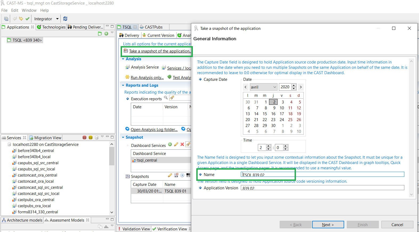Open the Integrator dropdown in toolbar
The image size is (419, 232).
[57, 19]
